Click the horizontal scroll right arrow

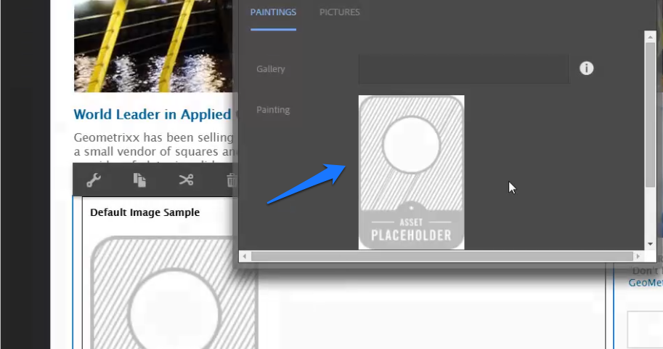[x=638, y=256]
